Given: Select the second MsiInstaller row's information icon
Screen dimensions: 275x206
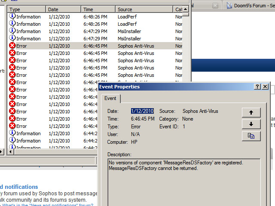Looking at the screenshot, I should click(12, 38).
